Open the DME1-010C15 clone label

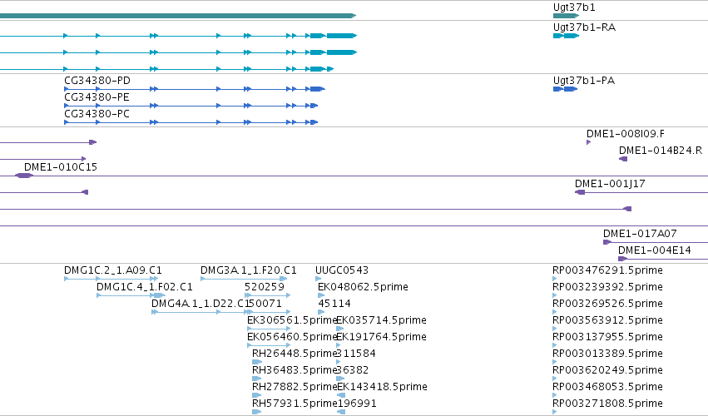61,167
